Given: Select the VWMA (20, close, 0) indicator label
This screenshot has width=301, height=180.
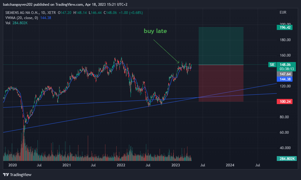Looking at the screenshot, I should [x=22, y=18].
